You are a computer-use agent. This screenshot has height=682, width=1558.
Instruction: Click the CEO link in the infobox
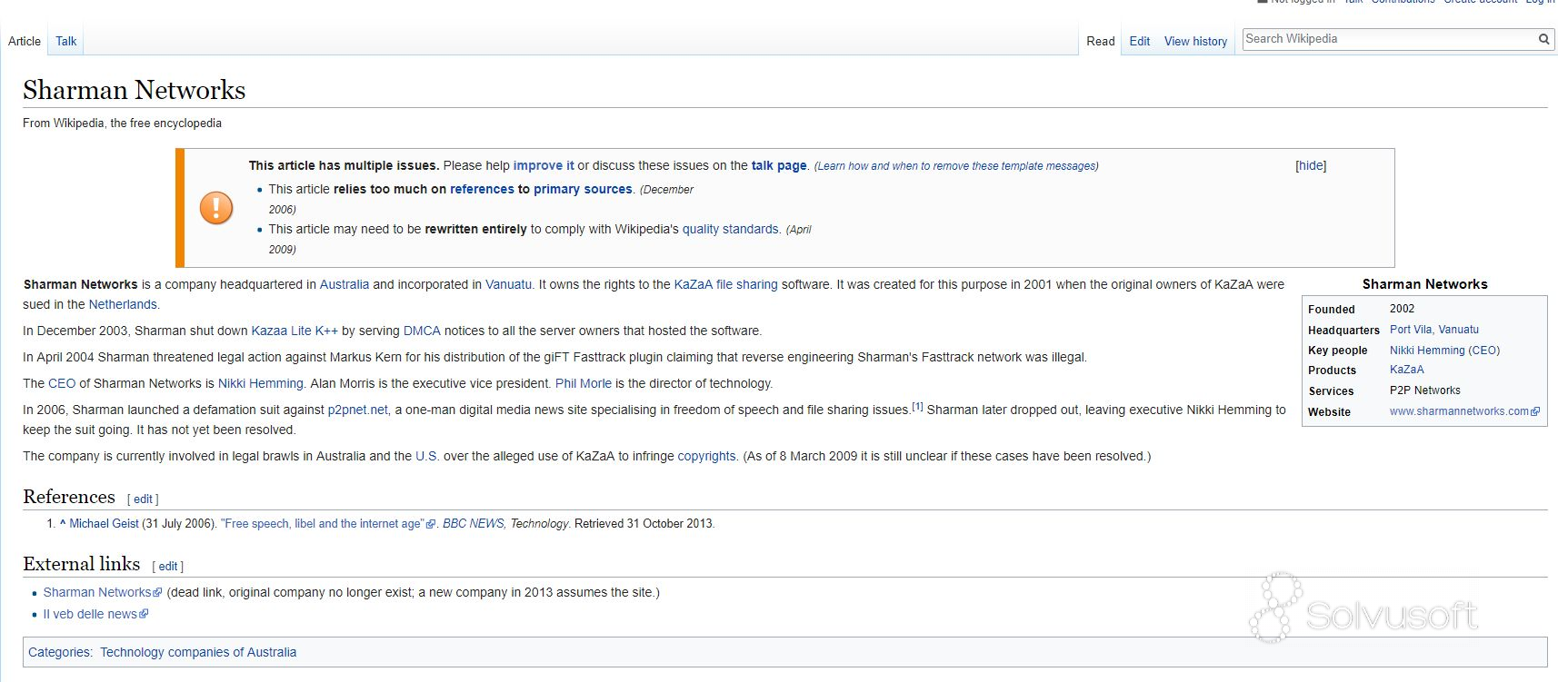coord(1484,350)
